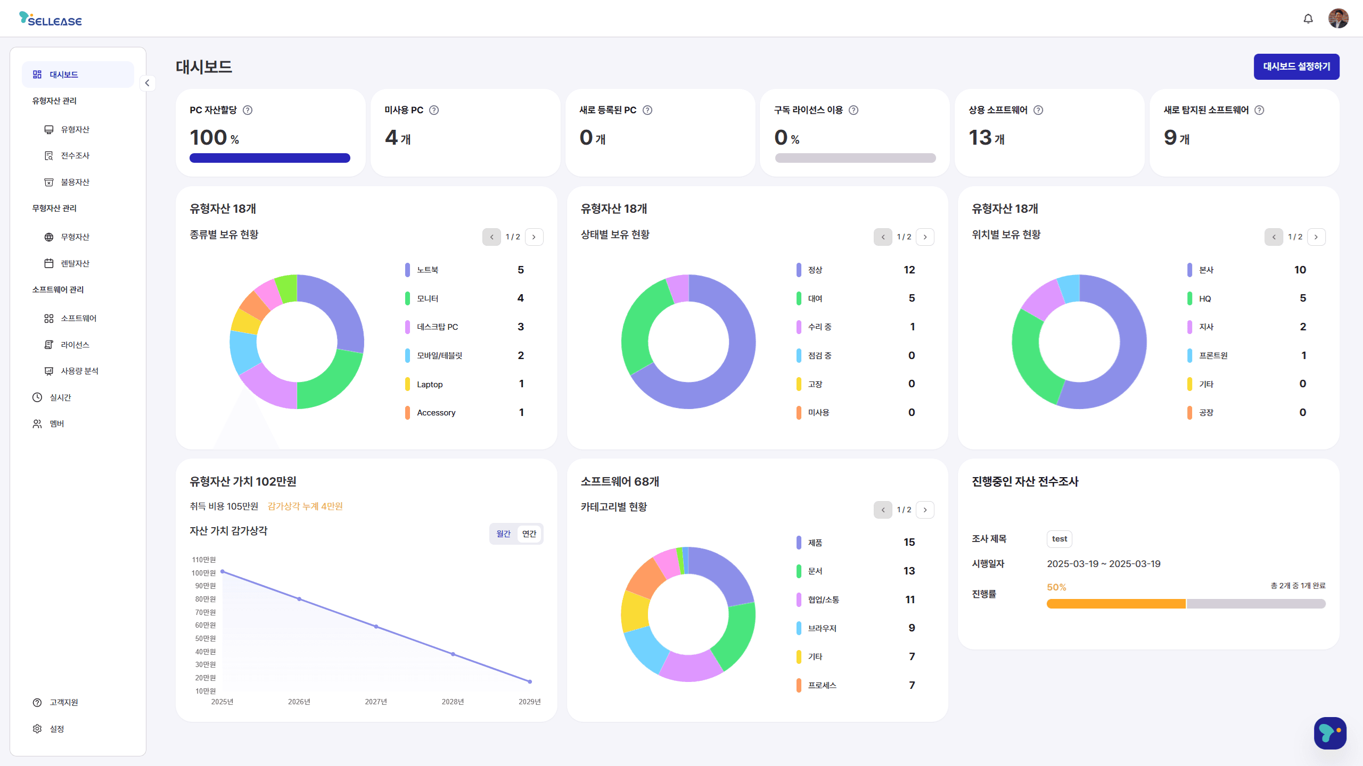Switch depreciation chart to 연간
The image size is (1363, 766).
[529, 534]
